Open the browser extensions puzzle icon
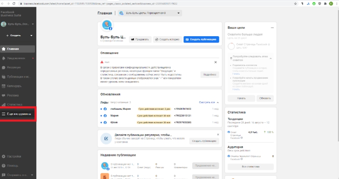The width and height of the screenshot is (339, 179). tap(325, 4)
